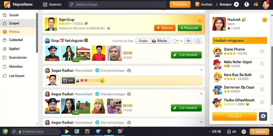Open the yellow play icon in taskbar
The width and height of the screenshot is (273, 136).
67,132
